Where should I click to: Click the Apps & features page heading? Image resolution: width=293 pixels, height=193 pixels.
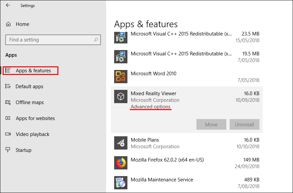click(146, 24)
